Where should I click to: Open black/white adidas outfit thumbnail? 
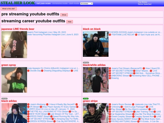pos(96,80)
